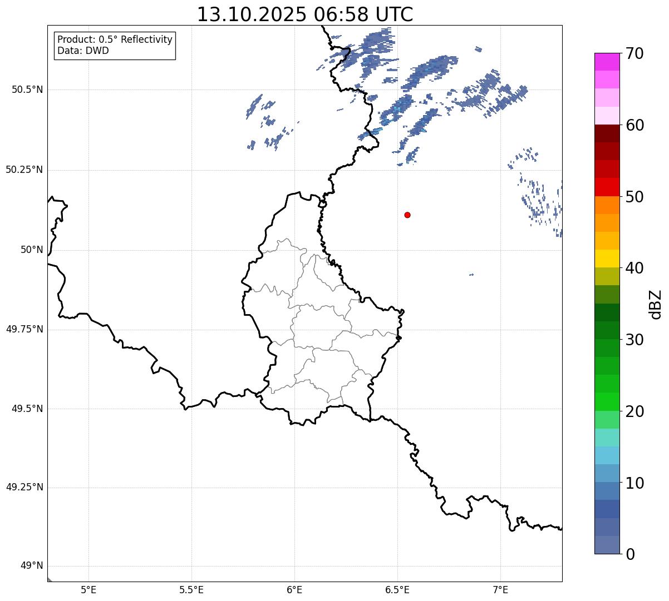Click the latitude label "50.25°N"
Screen dimensions: 669x601
(x=24, y=170)
